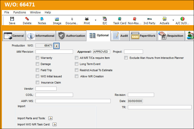This screenshot has height=129, width=194.
Task: Click the Import W/O N/R Task Card button
Action: click(55, 124)
